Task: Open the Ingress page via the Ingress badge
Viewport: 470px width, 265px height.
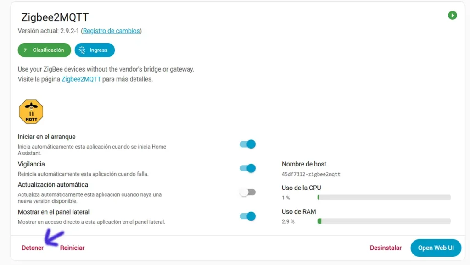Action: [x=95, y=50]
